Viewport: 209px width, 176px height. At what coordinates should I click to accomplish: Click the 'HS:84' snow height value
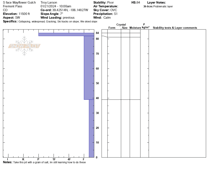pos(136,3)
